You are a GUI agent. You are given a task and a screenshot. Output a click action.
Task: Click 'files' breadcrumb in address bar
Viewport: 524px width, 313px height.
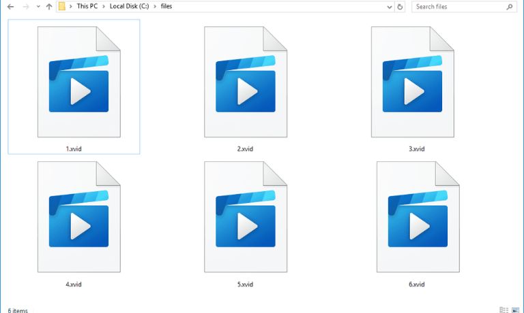point(166,6)
